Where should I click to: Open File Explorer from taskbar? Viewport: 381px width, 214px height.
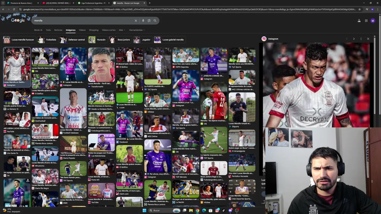click(191, 210)
